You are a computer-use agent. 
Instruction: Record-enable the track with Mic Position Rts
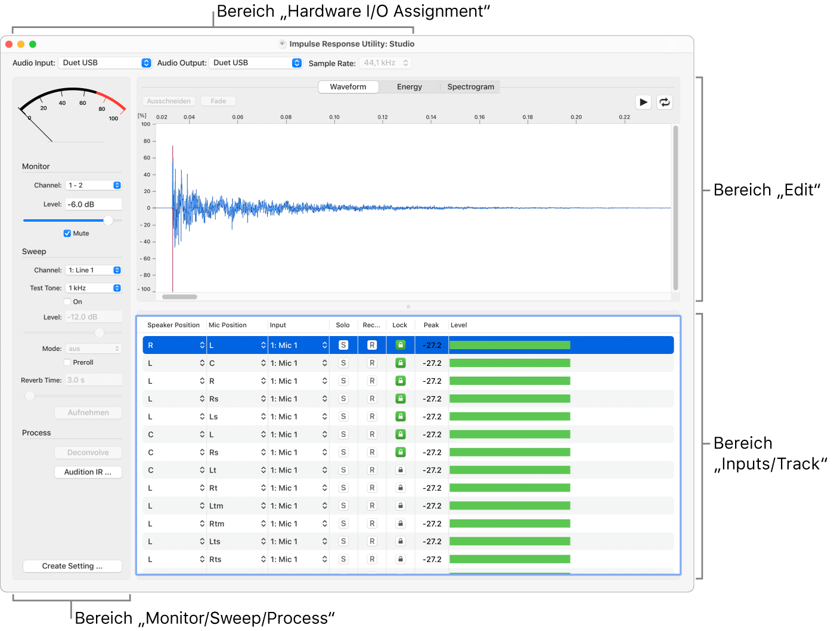coord(372,559)
